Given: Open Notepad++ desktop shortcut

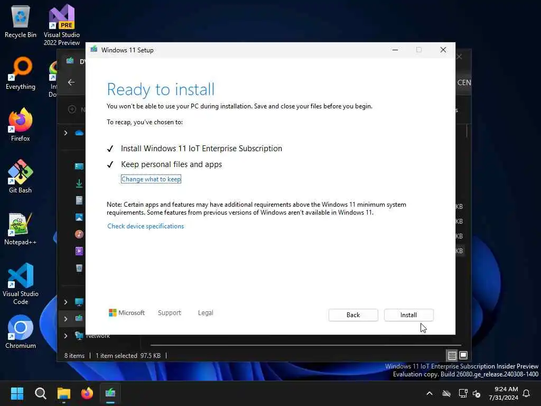Looking at the screenshot, I should coord(21,228).
